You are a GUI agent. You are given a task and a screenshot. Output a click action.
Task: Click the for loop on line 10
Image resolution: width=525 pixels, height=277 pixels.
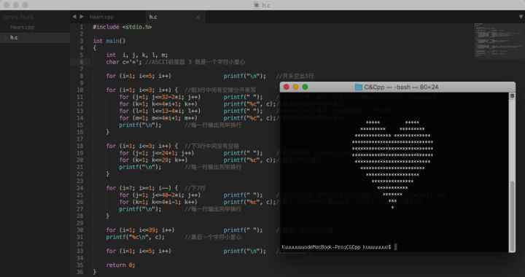[x=142, y=90]
